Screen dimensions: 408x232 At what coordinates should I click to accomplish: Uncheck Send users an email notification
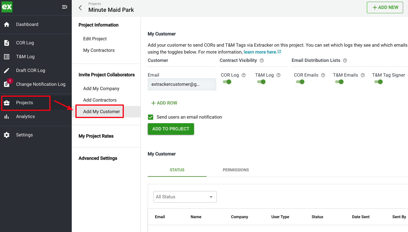pos(151,117)
